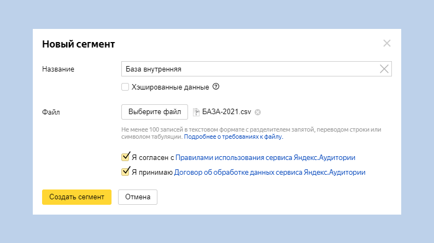
Task: Click the Создать сегмент button
Action: pyautogui.click(x=77, y=197)
